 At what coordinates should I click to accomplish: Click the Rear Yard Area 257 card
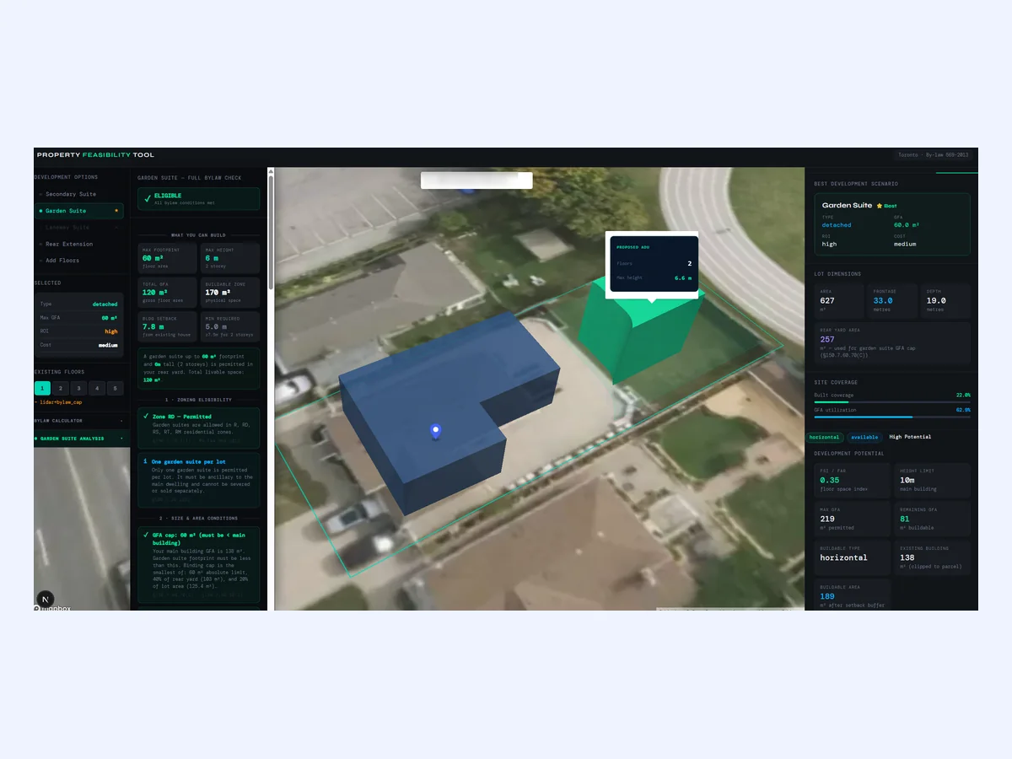[x=891, y=342]
